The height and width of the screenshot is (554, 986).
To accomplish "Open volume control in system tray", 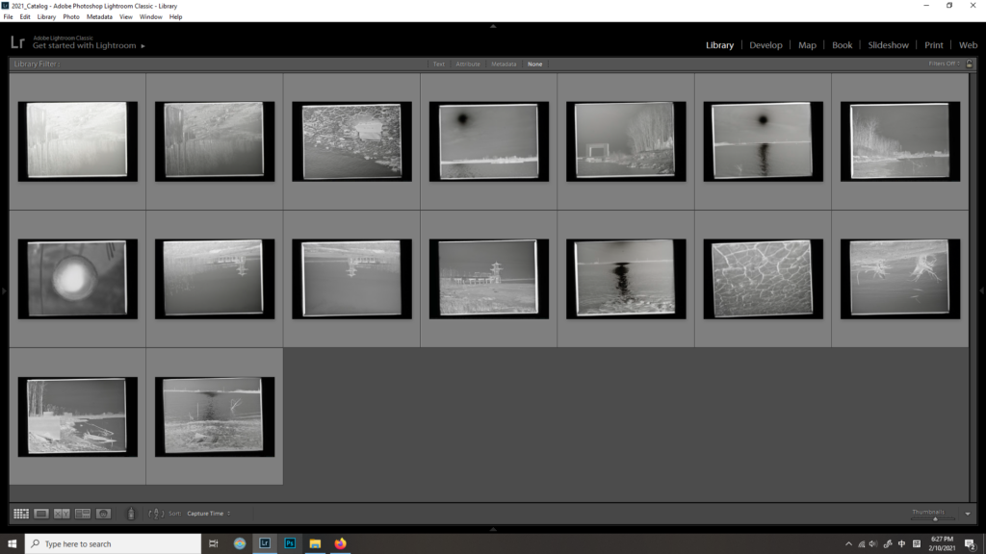I will pos(873,544).
